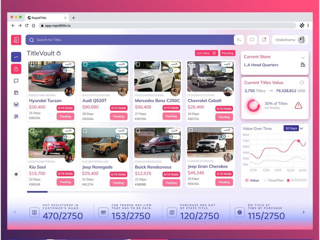The image size is (320, 240).
Task: Toggle light mode sun icon
Action: point(16,174)
